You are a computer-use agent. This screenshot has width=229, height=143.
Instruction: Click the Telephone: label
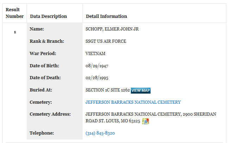(x=42, y=133)
